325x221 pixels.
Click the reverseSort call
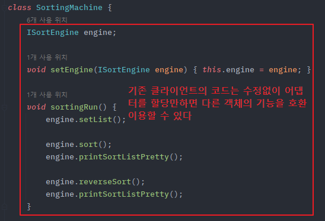(x=105, y=182)
